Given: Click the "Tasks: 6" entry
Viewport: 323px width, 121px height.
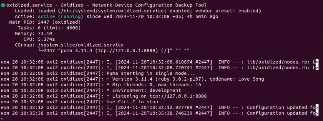Looking at the screenshot, I should pyautogui.click(x=29, y=28).
